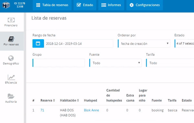Click the Cantidad de huéspedes header

pyautogui.click(x=114, y=95)
